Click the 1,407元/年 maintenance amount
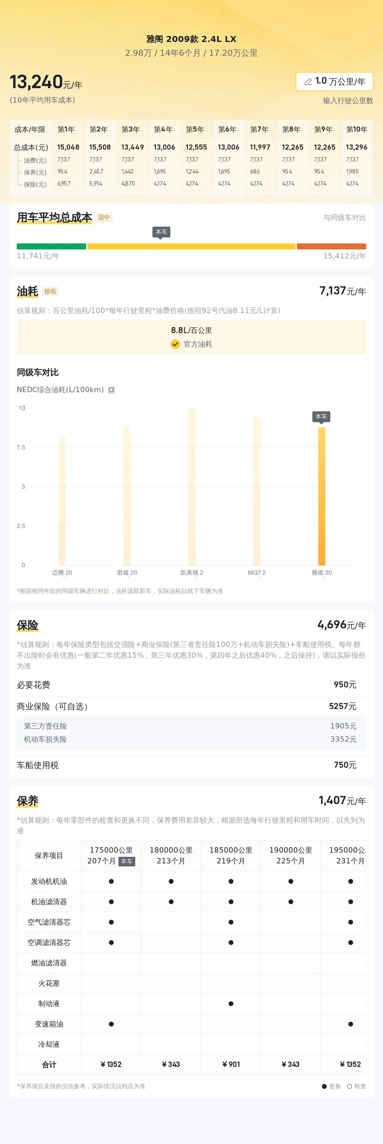The width and height of the screenshot is (383, 1144). click(342, 801)
